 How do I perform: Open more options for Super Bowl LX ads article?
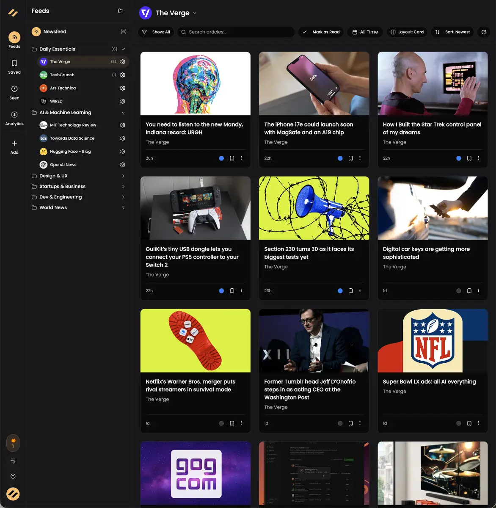click(x=479, y=423)
